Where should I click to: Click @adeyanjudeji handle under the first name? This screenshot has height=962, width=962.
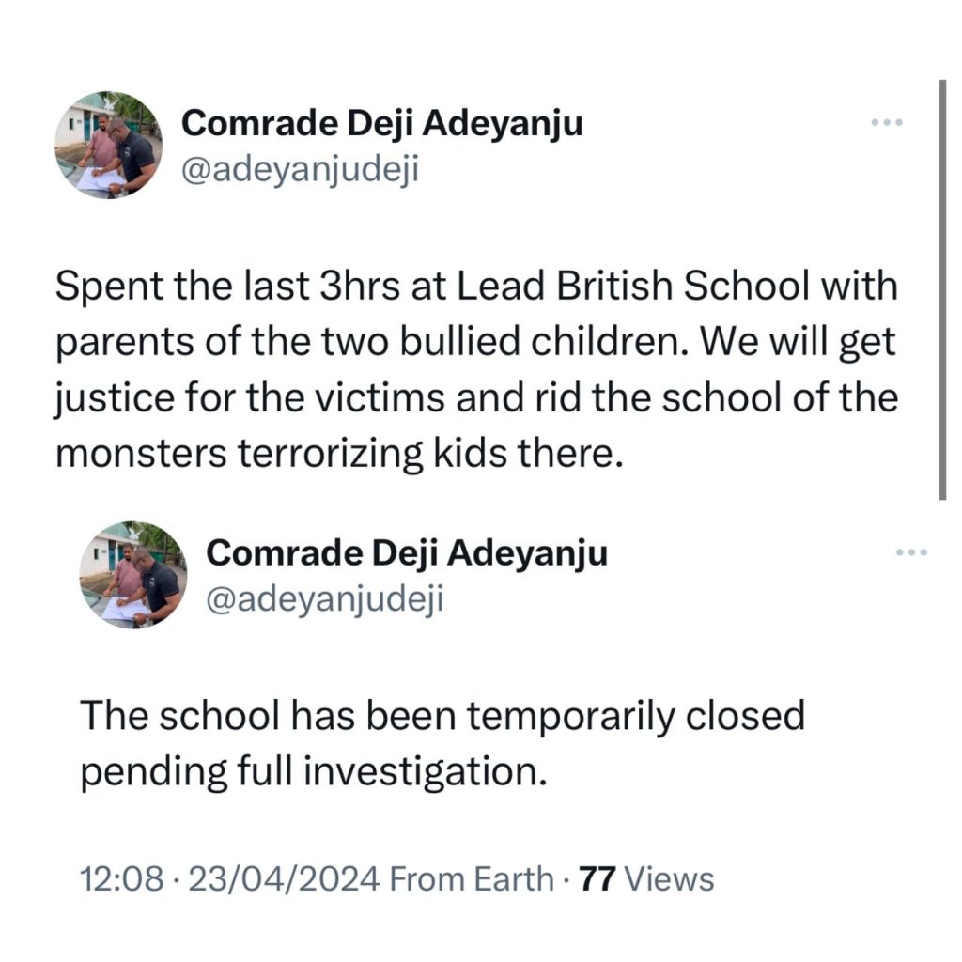tap(300, 169)
